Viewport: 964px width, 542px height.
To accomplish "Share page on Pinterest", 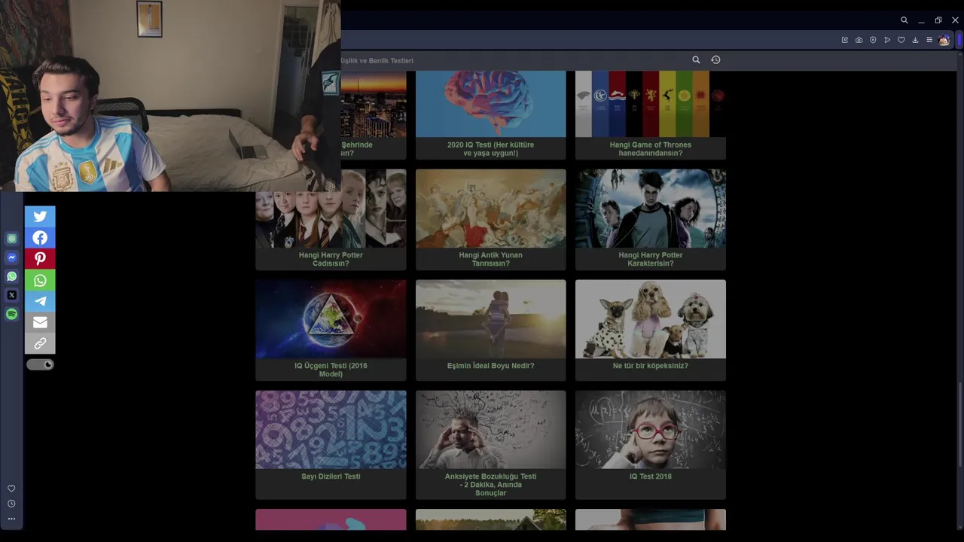I will (40, 259).
